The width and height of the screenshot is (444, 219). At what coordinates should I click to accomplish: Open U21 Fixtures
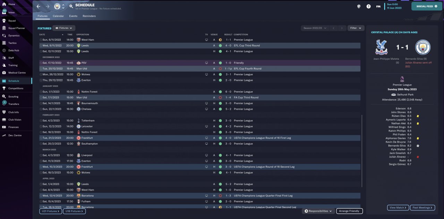[51, 211]
